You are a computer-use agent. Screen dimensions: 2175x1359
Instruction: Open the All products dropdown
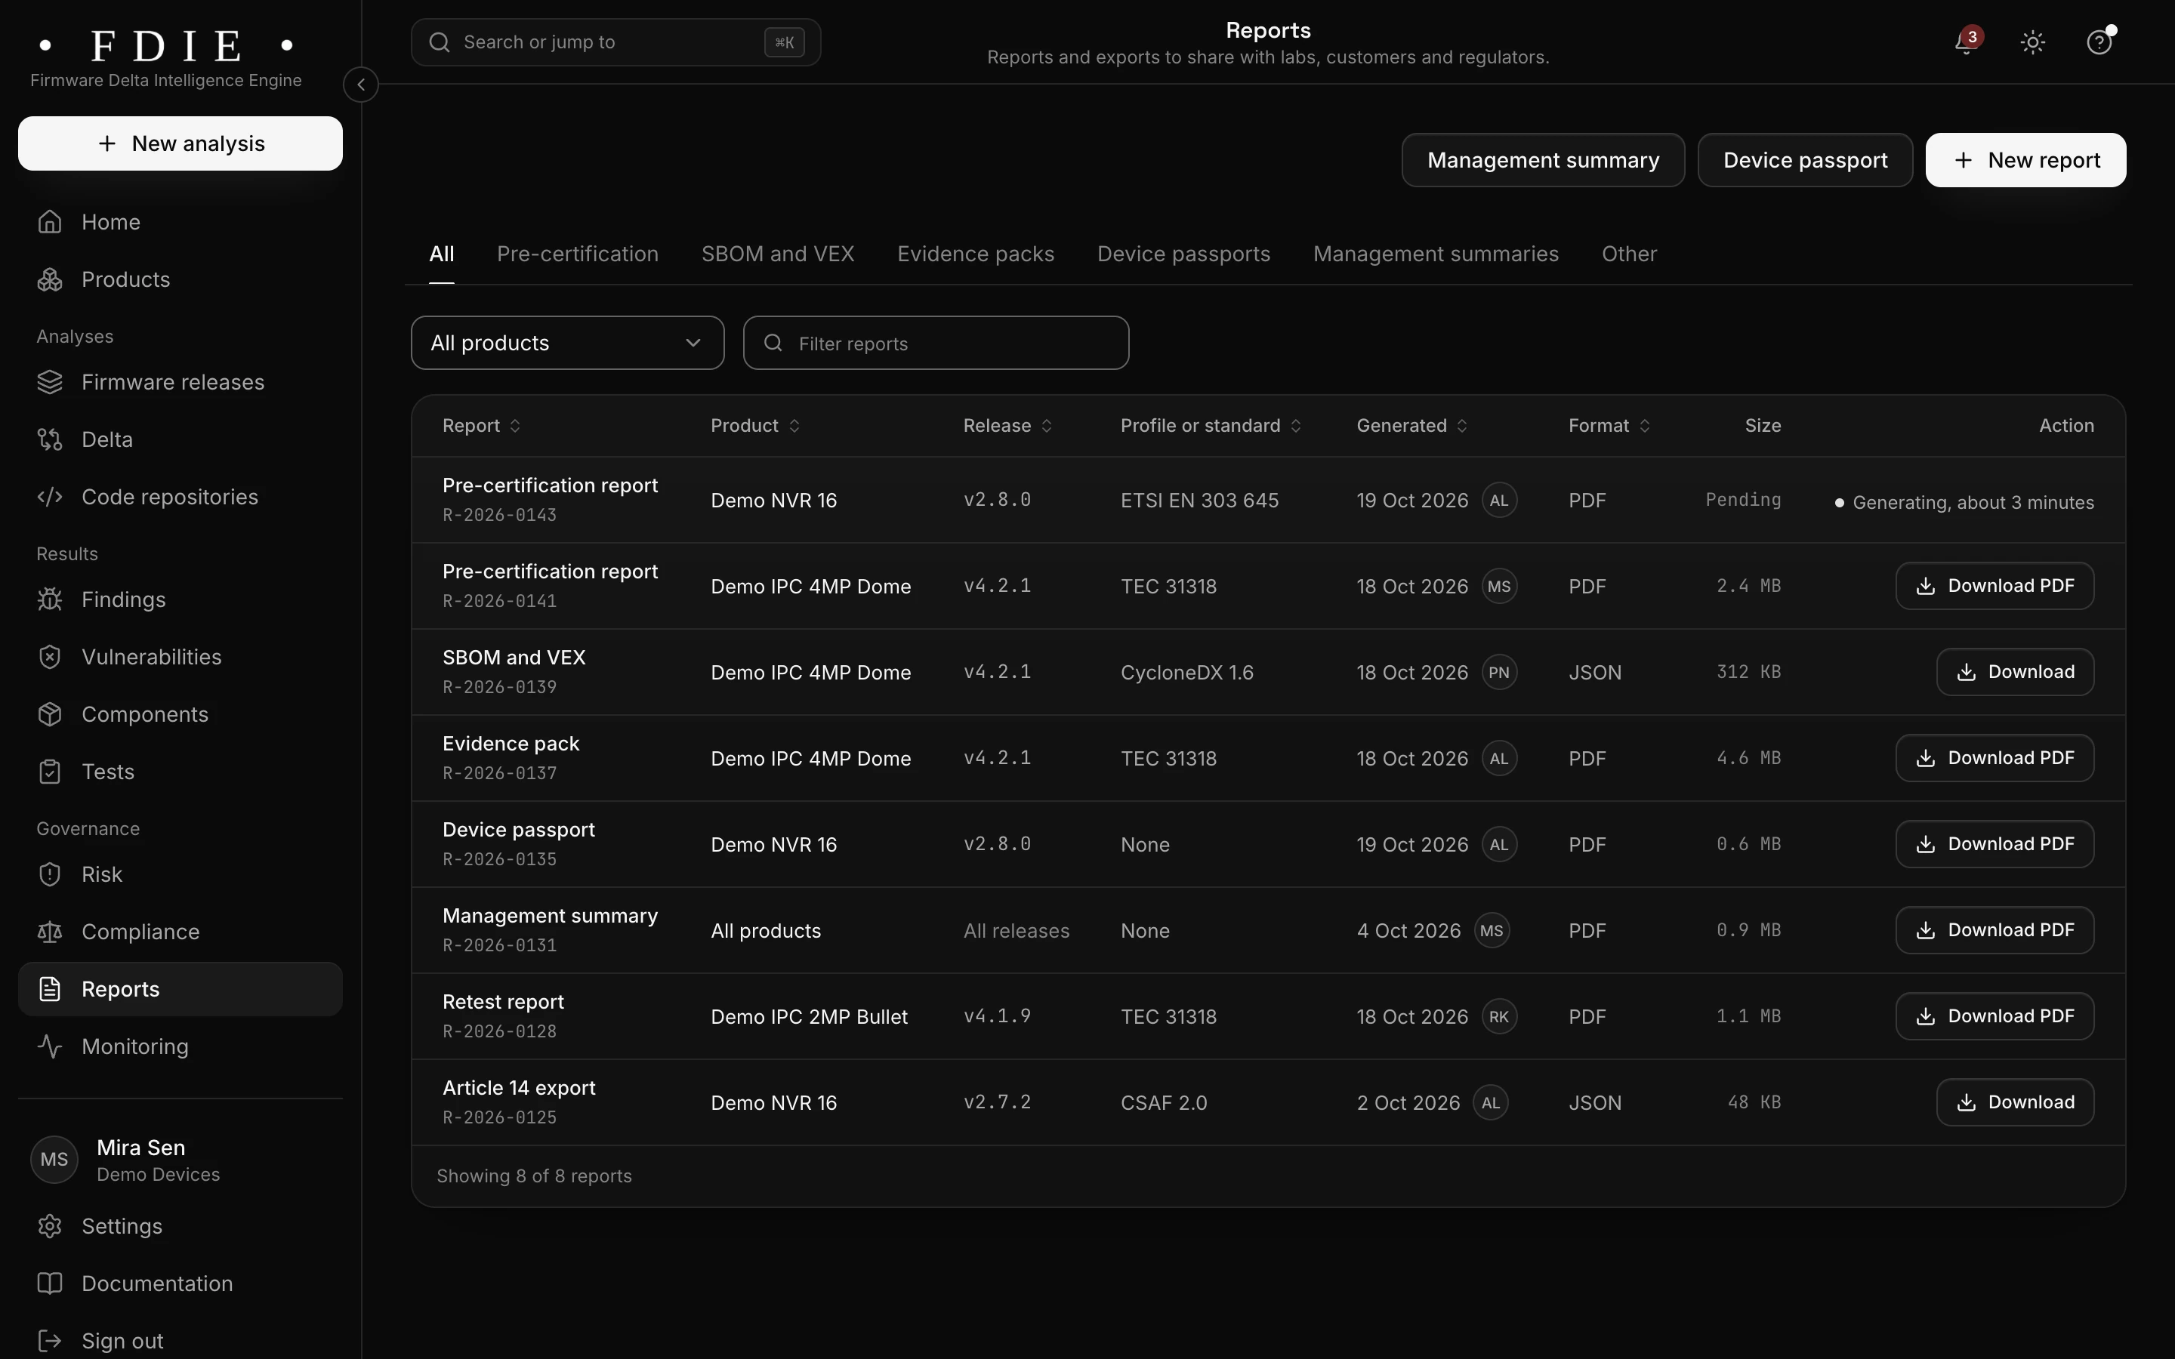pos(567,343)
